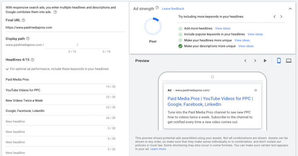Edit the Google, Facebook, LinkedIn headline

pos(60,111)
